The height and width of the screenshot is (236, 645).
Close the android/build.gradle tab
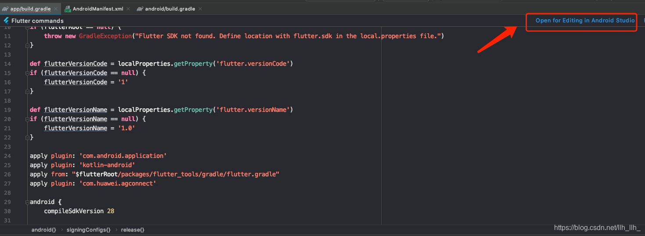[x=200, y=9]
